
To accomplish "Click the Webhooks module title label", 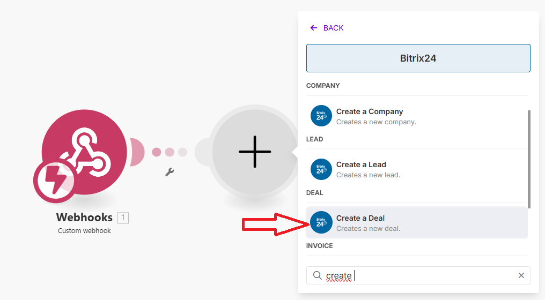I will pos(84,217).
